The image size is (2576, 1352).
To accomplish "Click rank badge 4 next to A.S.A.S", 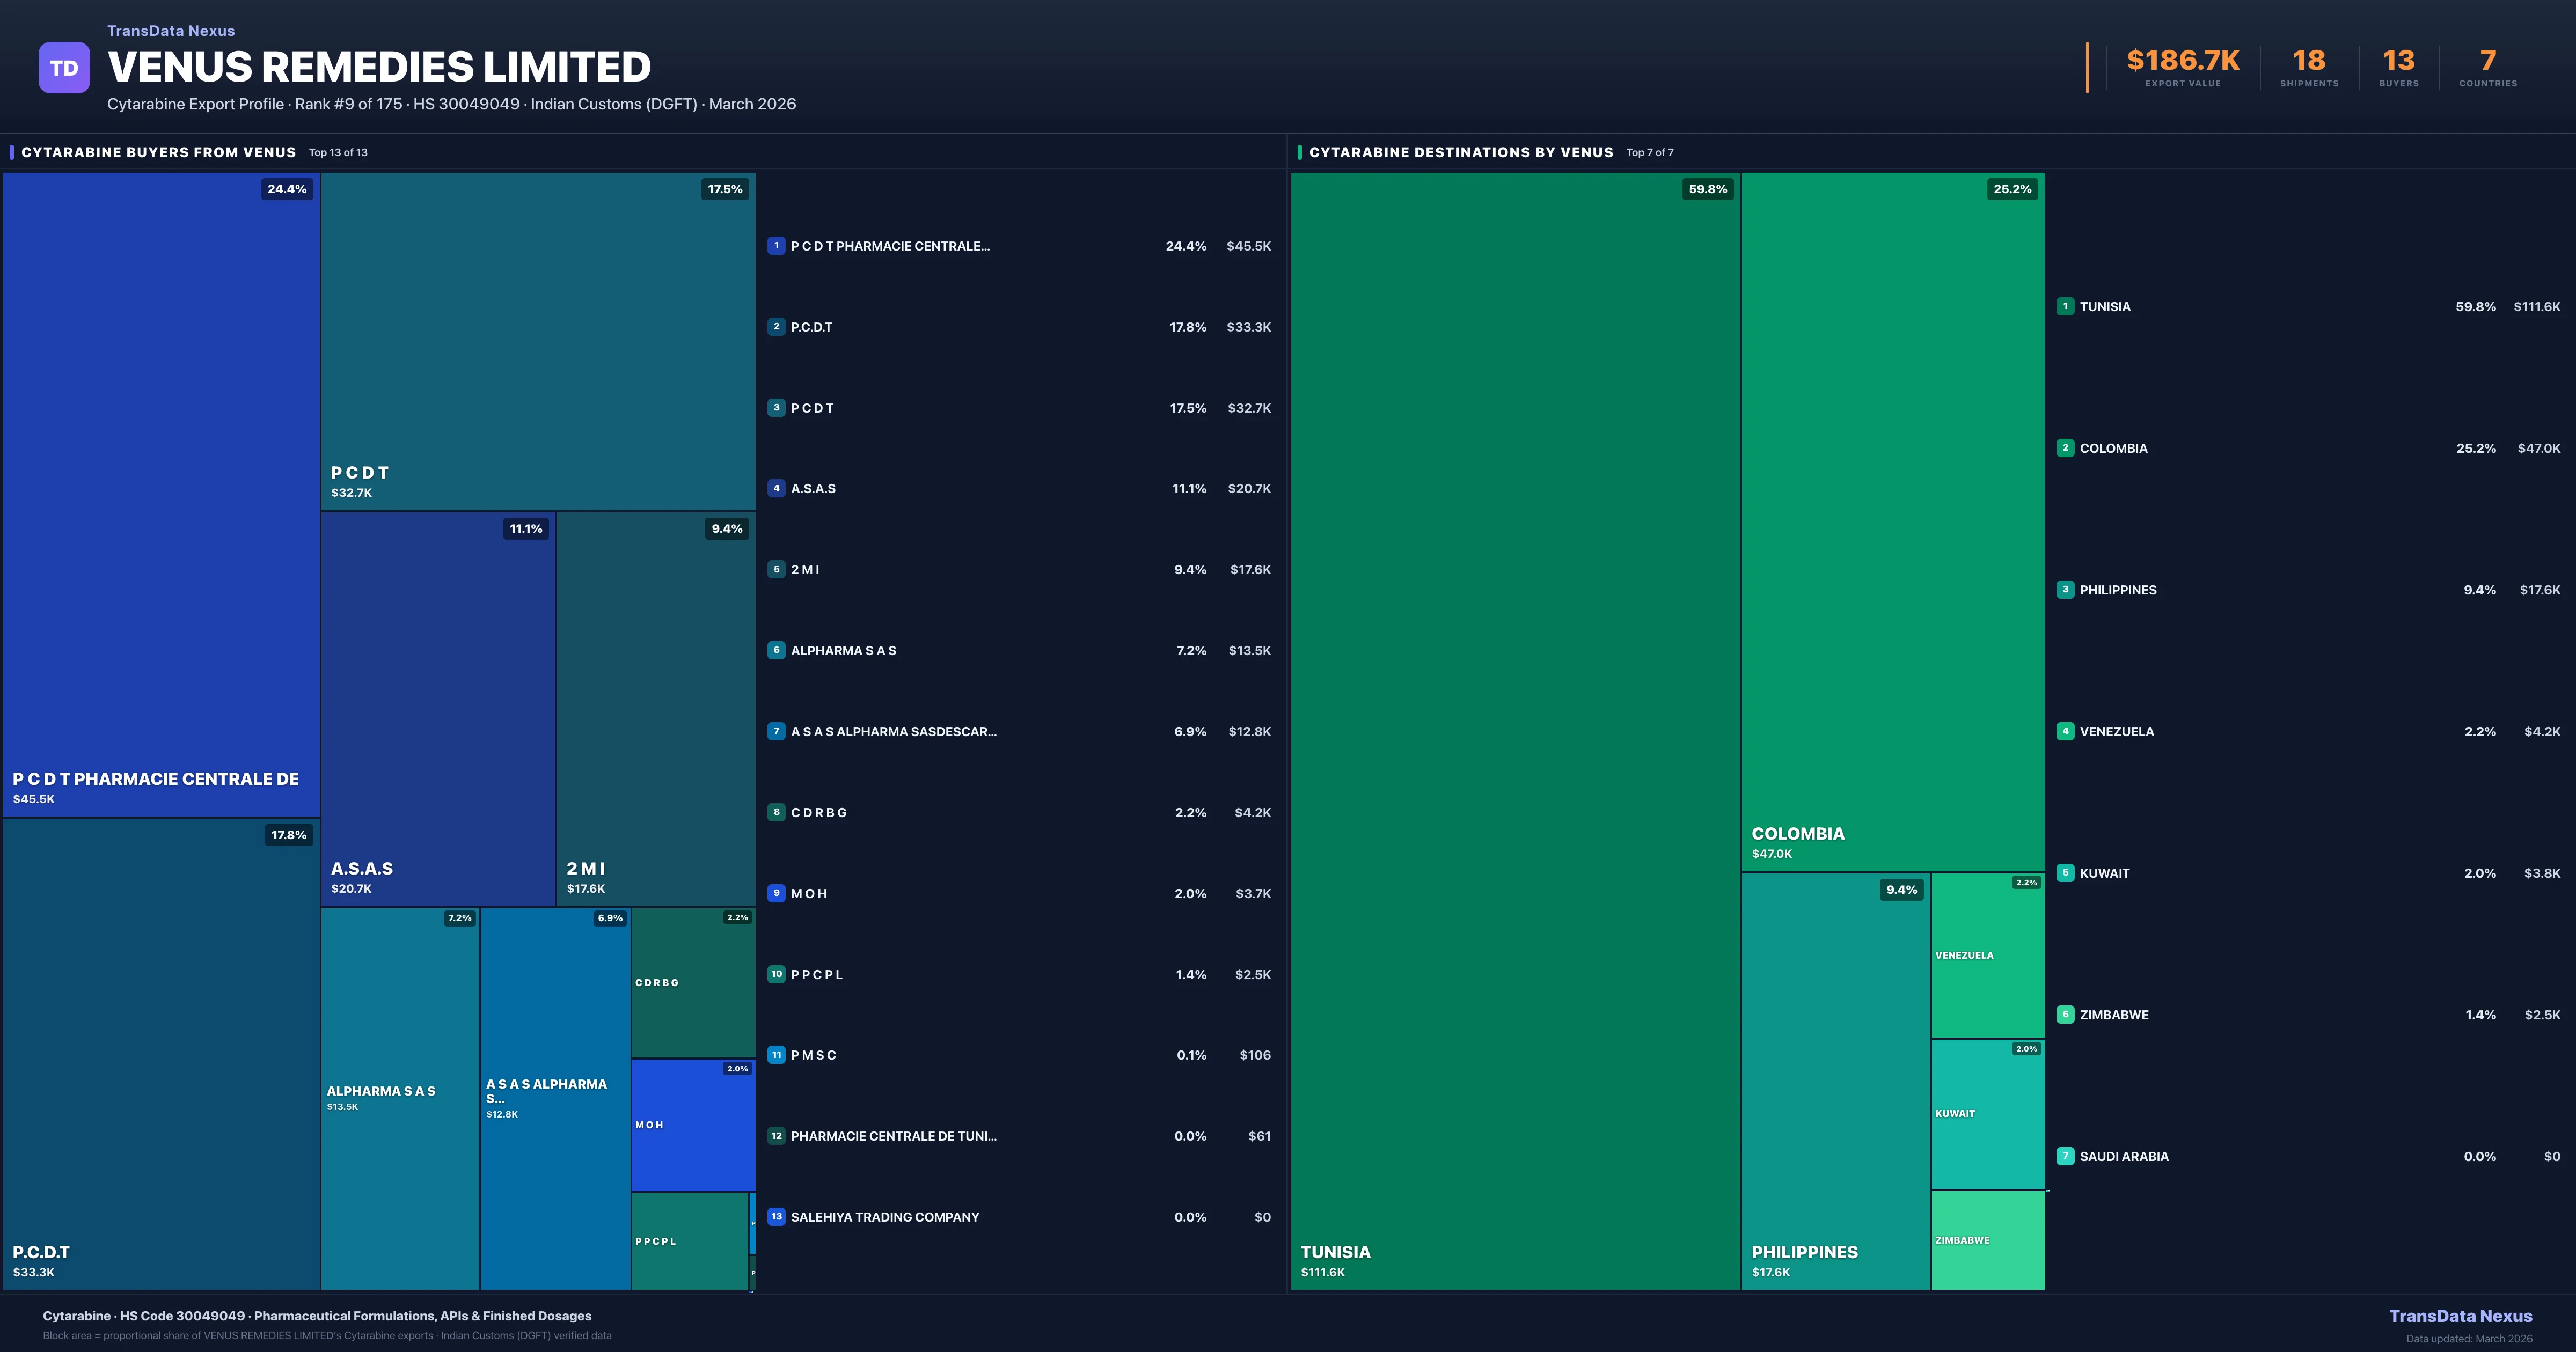I will [776, 489].
